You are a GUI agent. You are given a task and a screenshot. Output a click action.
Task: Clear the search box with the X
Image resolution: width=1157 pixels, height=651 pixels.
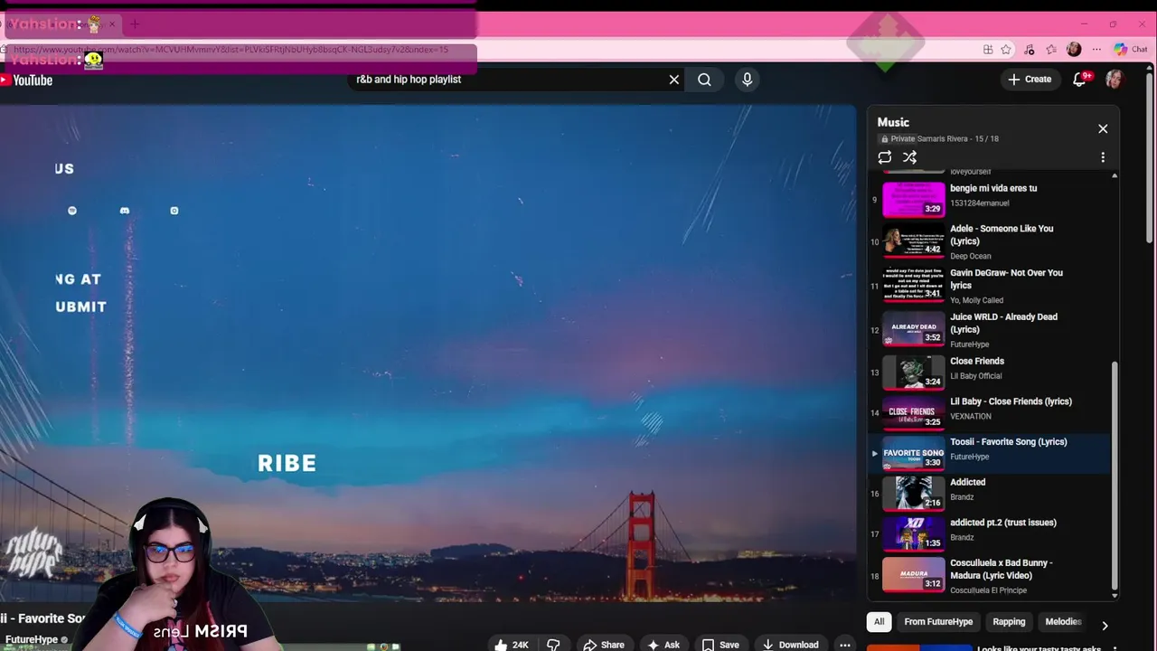[673, 80]
